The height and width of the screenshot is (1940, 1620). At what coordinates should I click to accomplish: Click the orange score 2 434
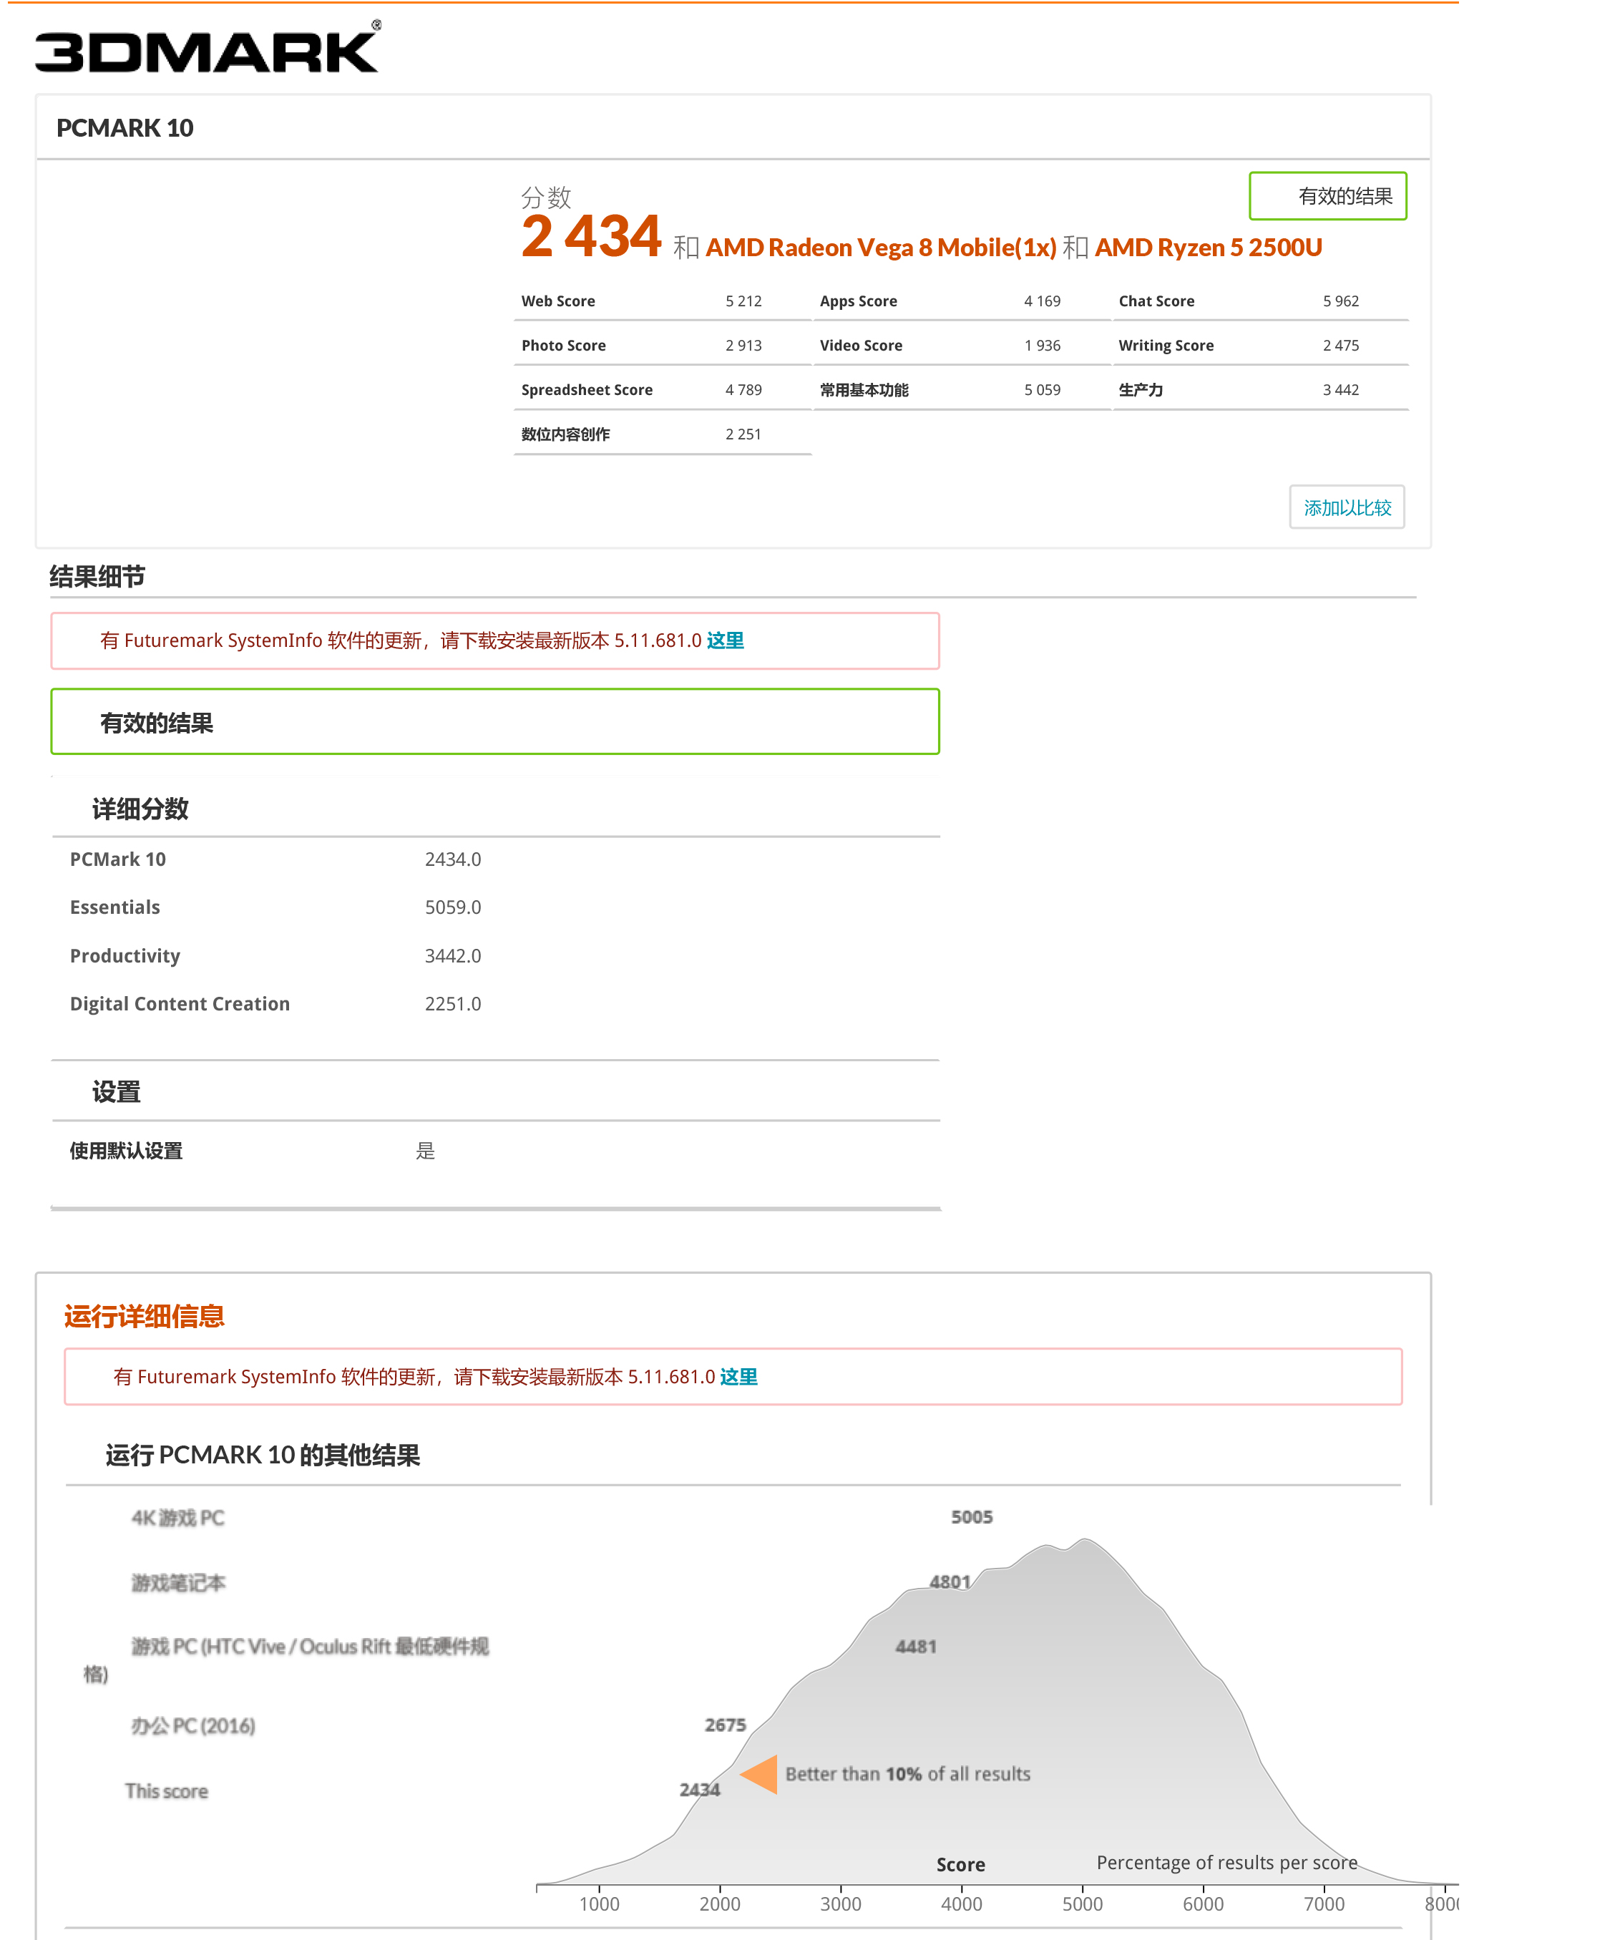[x=592, y=240]
